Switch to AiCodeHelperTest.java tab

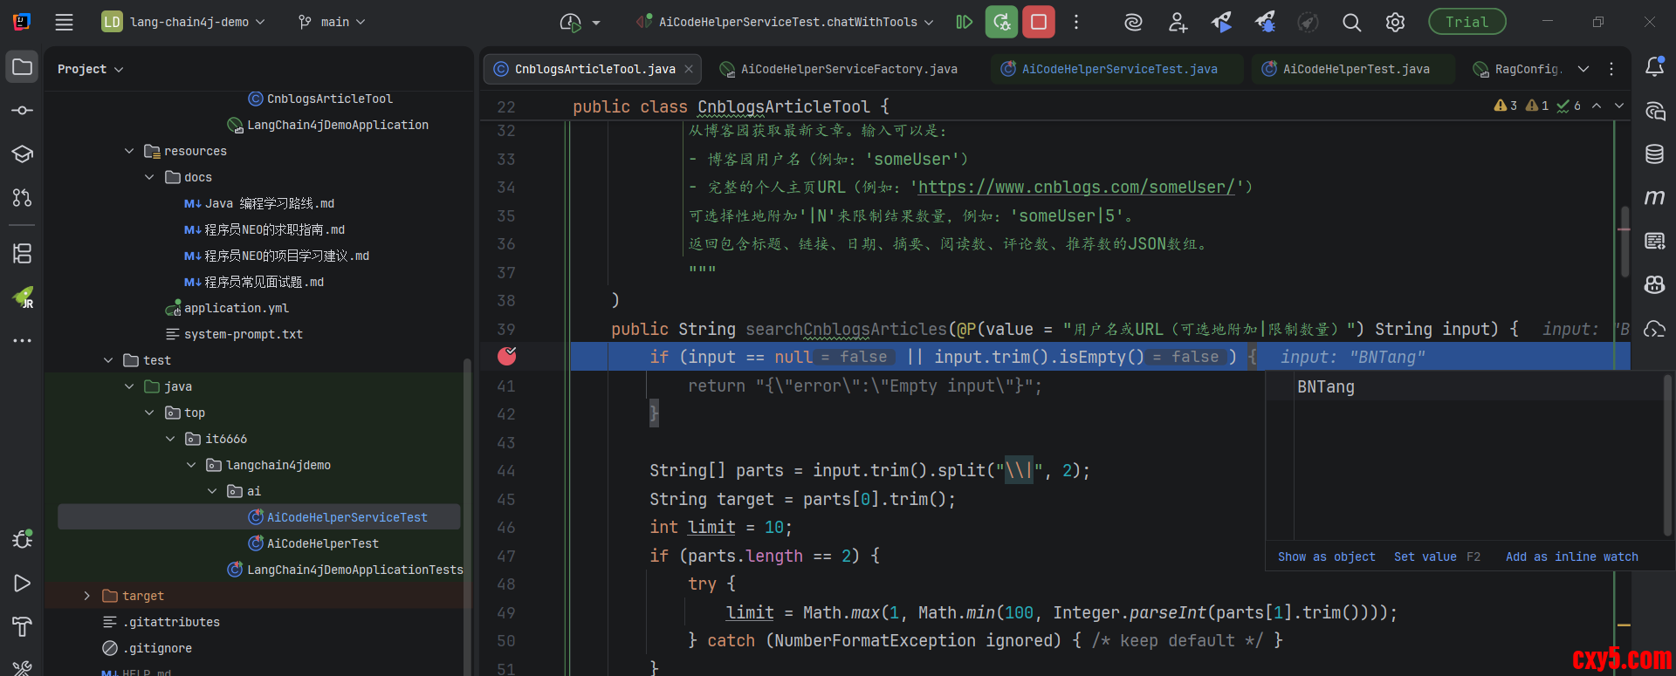1355,69
